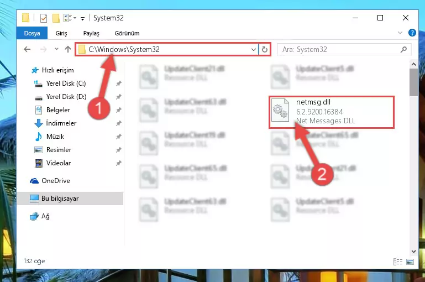Go up one folder level
The height and width of the screenshot is (282, 425).
point(68,49)
